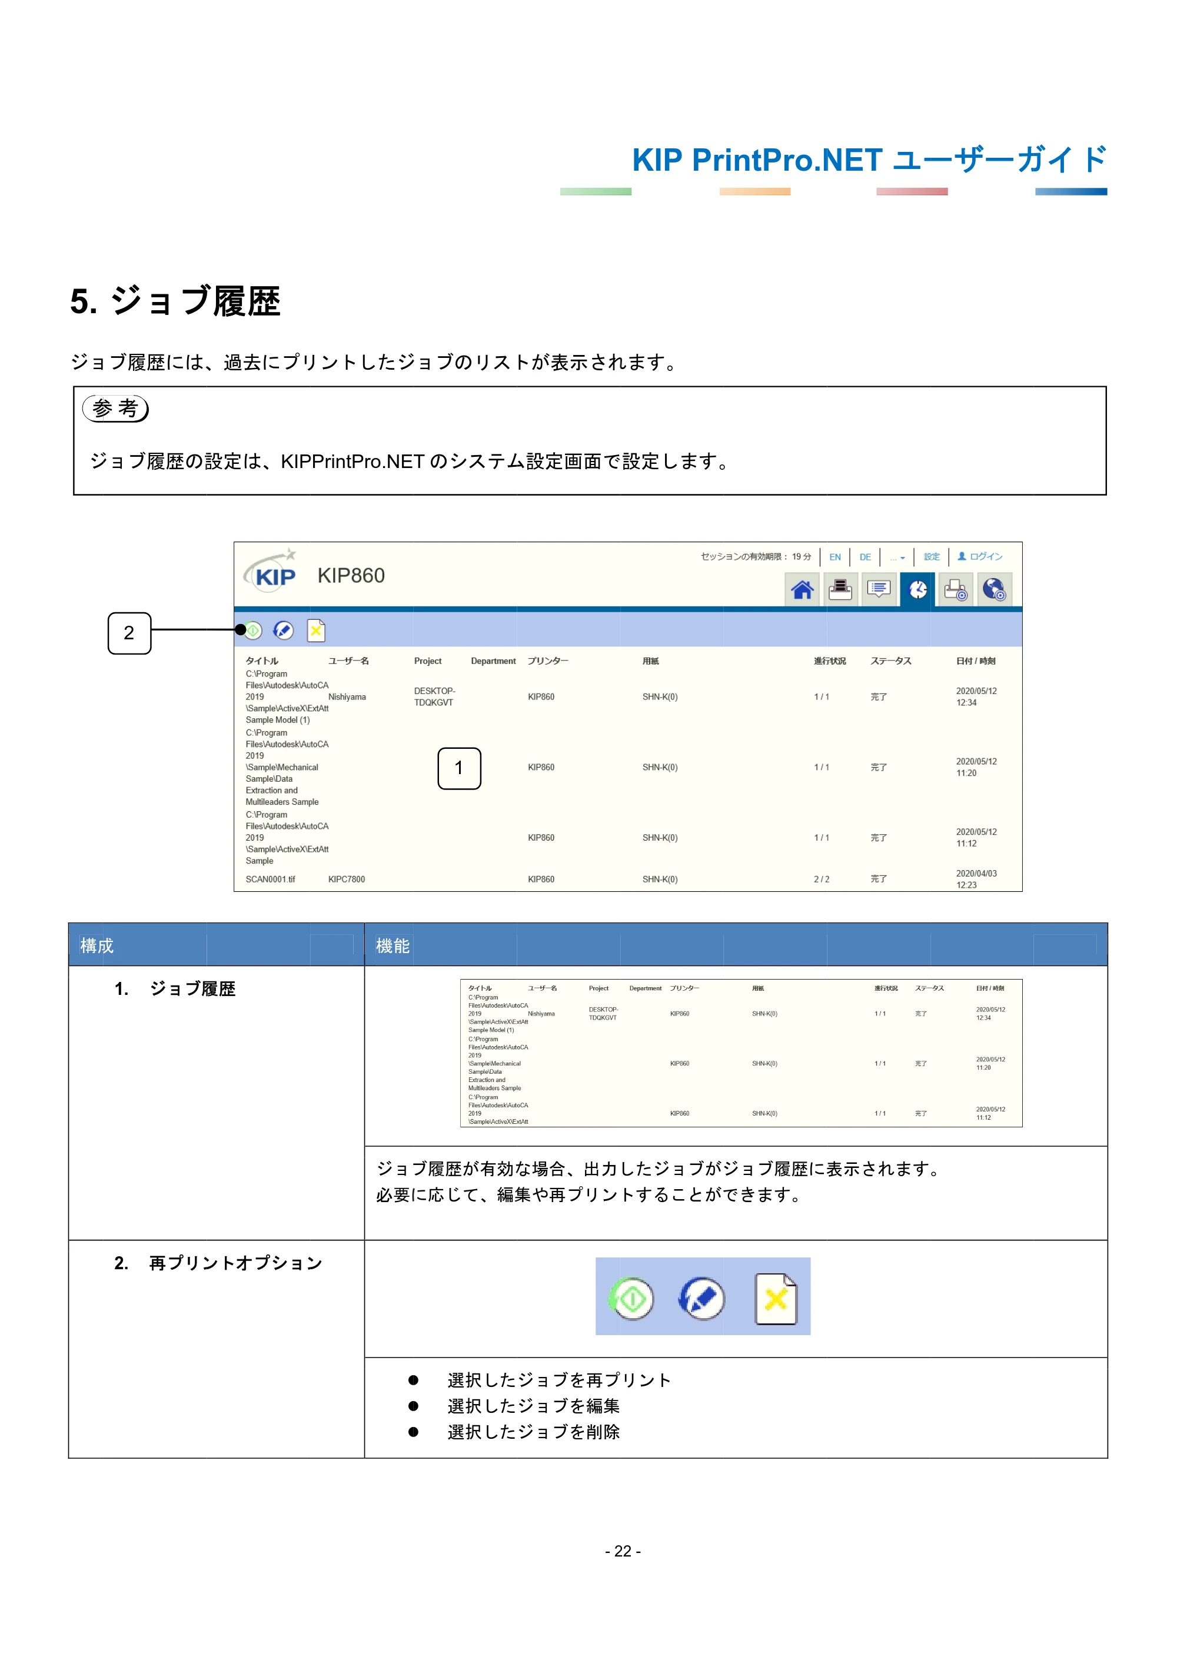Click the Project column header in main screenshot

coord(428,661)
